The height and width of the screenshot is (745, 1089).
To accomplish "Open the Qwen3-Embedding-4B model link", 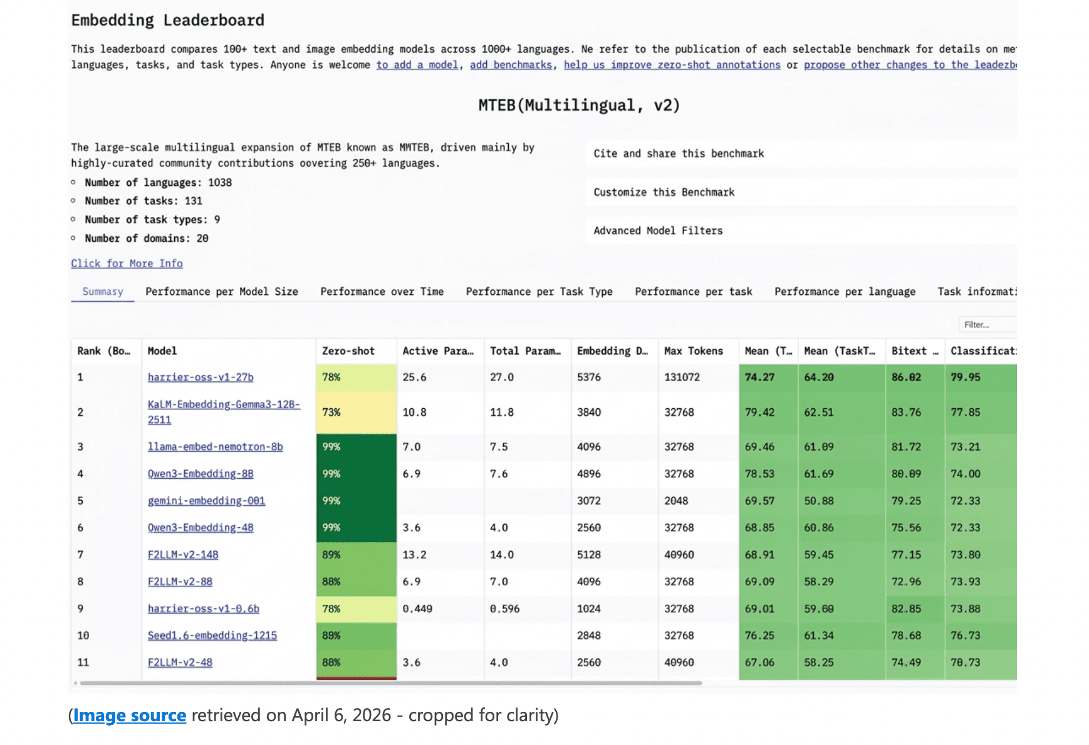I will tap(201, 528).
